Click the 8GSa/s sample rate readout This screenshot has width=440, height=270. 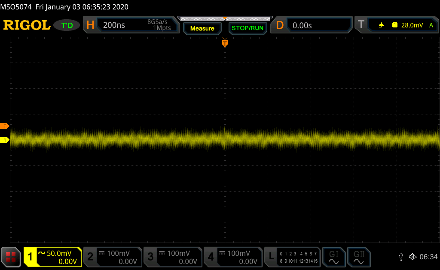(157, 22)
